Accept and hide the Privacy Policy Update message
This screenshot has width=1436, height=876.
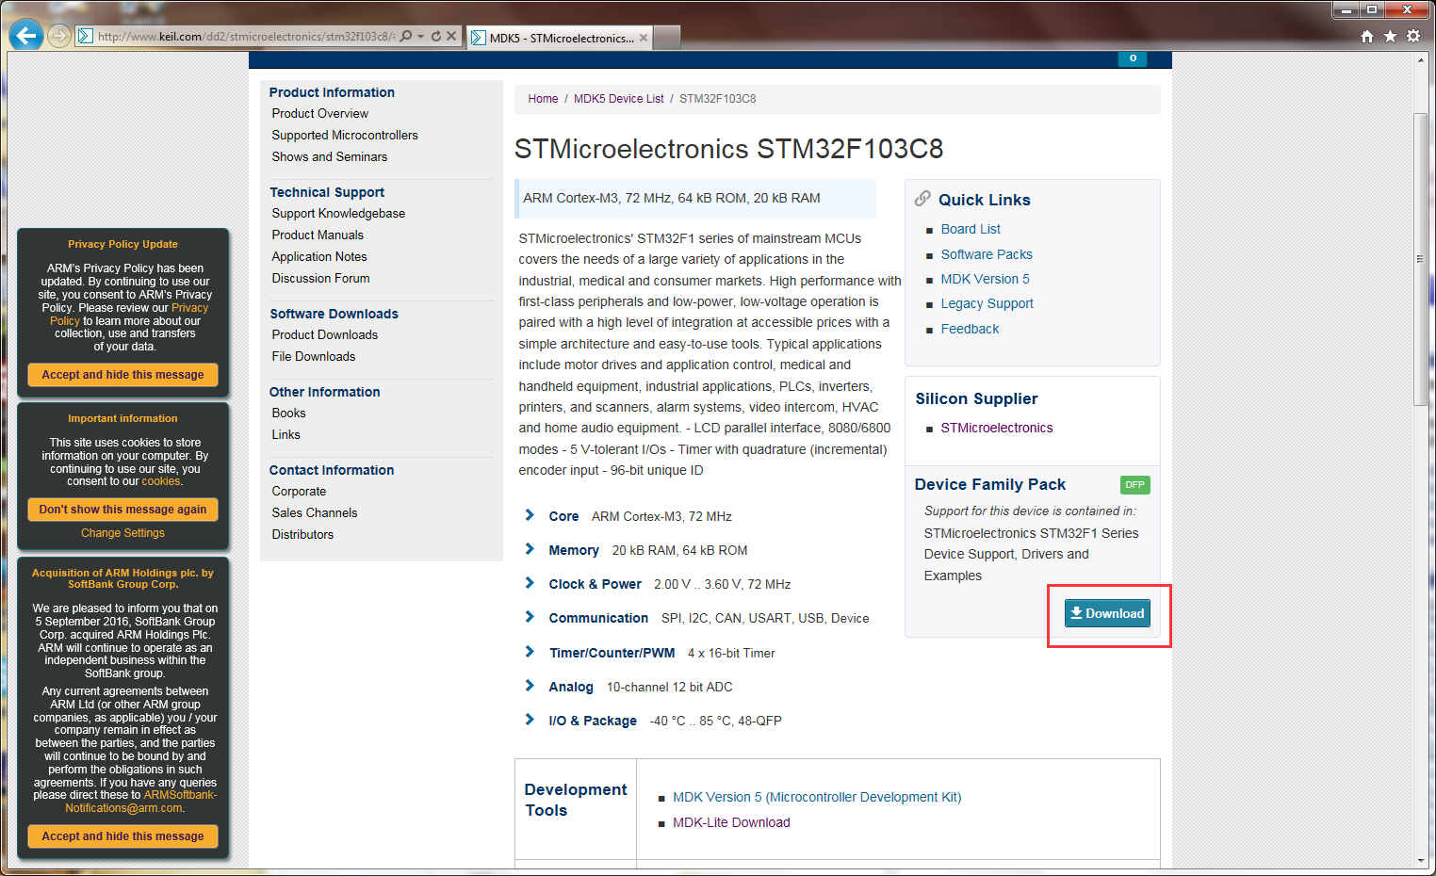coord(122,375)
